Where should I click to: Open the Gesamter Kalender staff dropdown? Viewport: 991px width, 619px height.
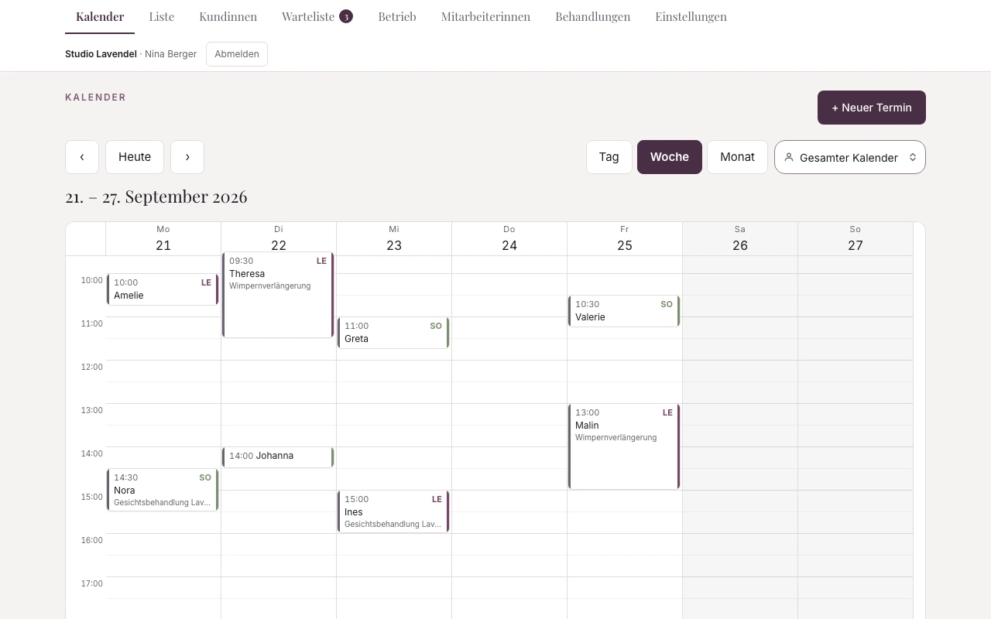(850, 157)
